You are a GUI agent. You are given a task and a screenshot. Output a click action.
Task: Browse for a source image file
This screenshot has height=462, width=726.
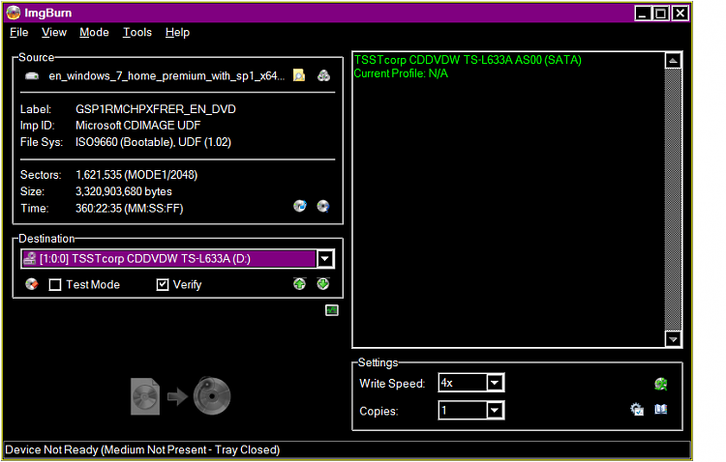coord(299,75)
